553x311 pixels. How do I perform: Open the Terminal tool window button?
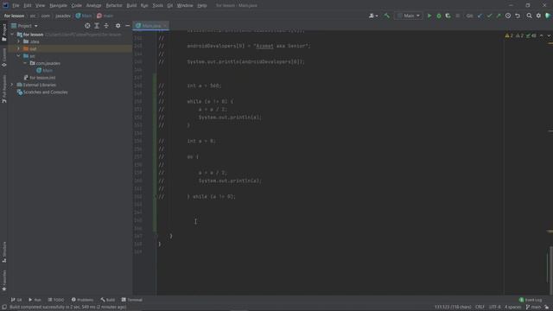point(132,300)
